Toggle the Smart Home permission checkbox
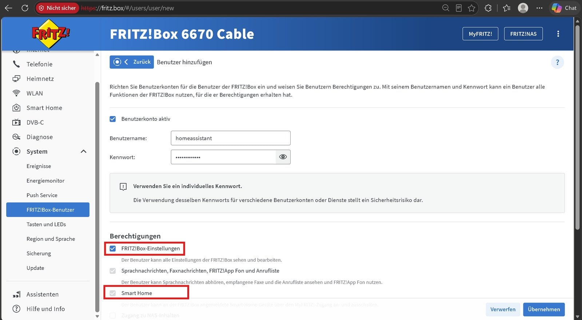This screenshot has height=320, width=582. pos(113,293)
